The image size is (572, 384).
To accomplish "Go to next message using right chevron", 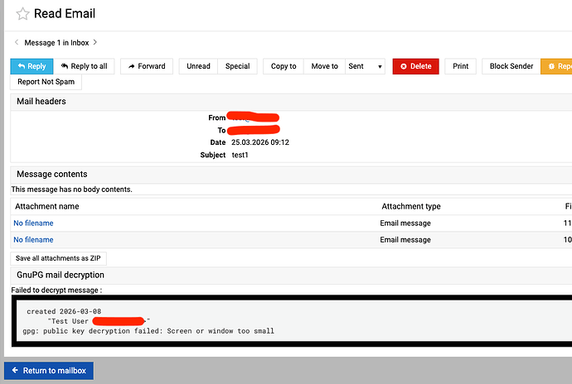I will [95, 42].
